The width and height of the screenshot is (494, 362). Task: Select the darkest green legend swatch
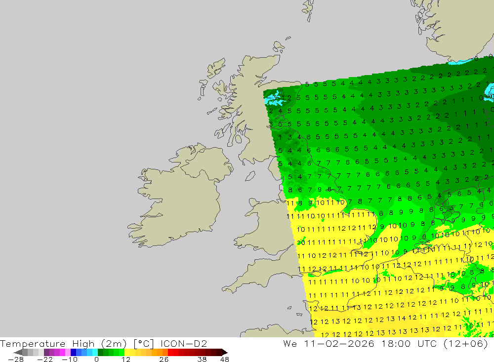coord(100,352)
